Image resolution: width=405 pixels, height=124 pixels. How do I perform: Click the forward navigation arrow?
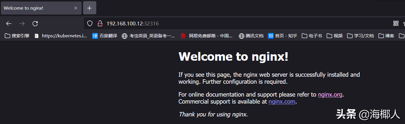point(22,24)
